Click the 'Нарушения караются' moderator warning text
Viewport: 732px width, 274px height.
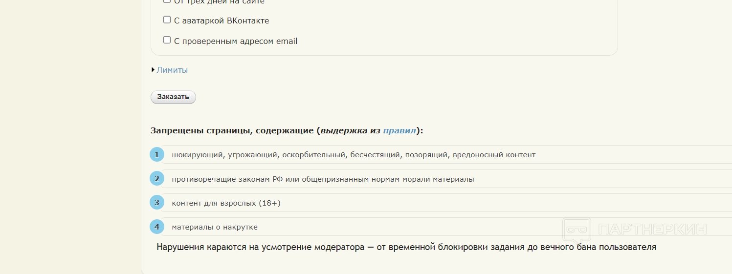click(x=406, y=247)
